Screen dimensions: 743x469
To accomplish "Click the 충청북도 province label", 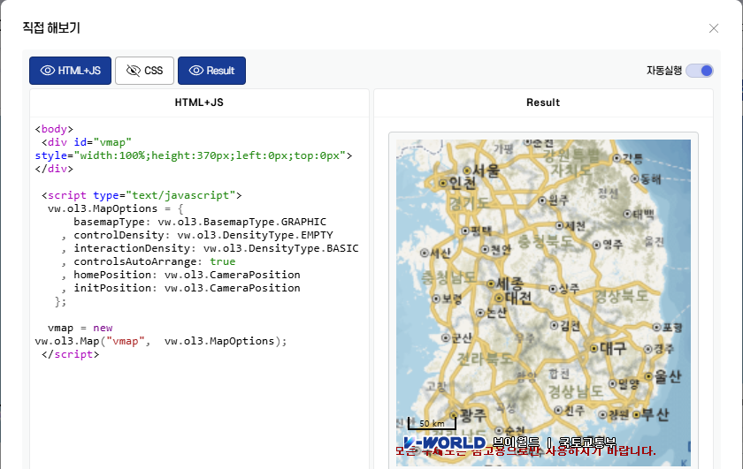I will [545, 241].
